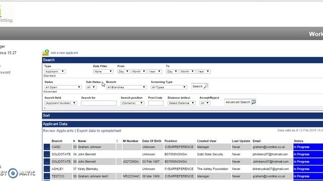Viewport: 323px width, 181px height.
Task: Open the From Year dropdown
Action: click(155, 71)
